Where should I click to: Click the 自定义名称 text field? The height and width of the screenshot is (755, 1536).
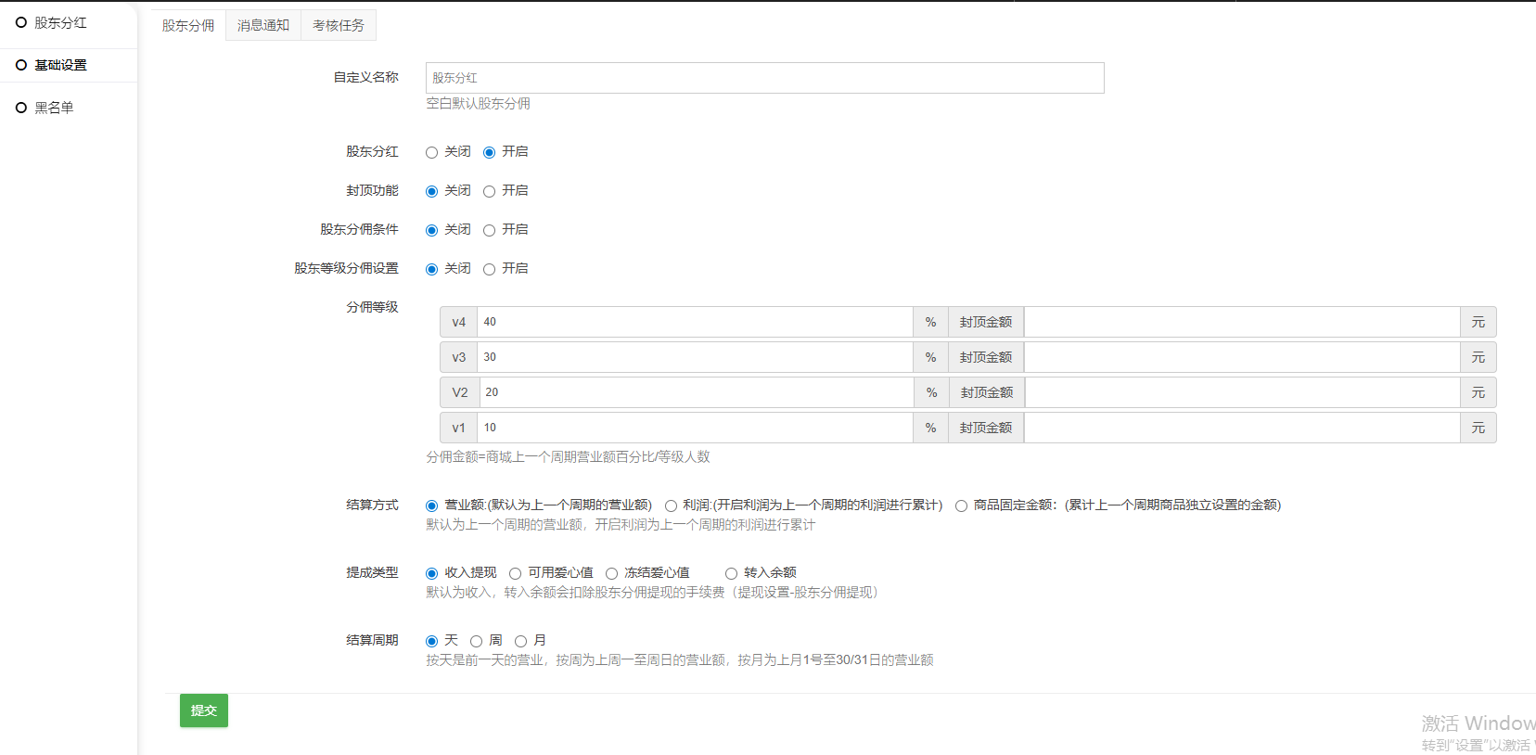764,78
